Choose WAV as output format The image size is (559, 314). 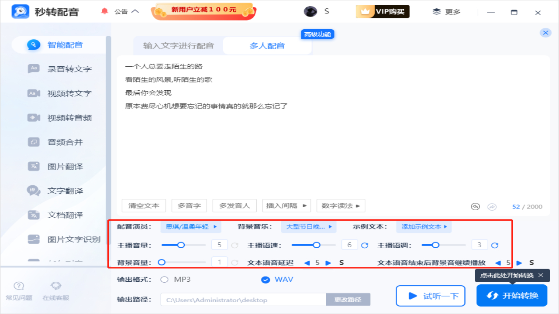[266, 280]
